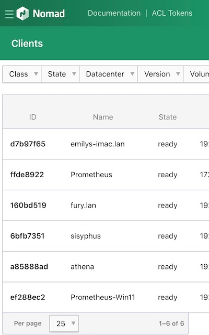Expand the Version filter dropdown
209x335 pixels.
(160, 74)
